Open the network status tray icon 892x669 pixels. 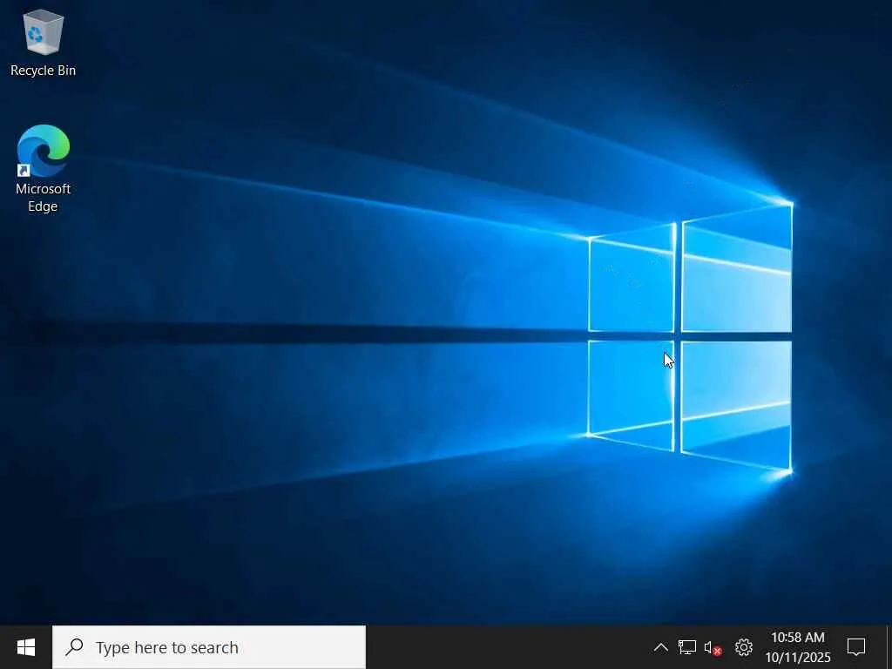coord(687,647)
